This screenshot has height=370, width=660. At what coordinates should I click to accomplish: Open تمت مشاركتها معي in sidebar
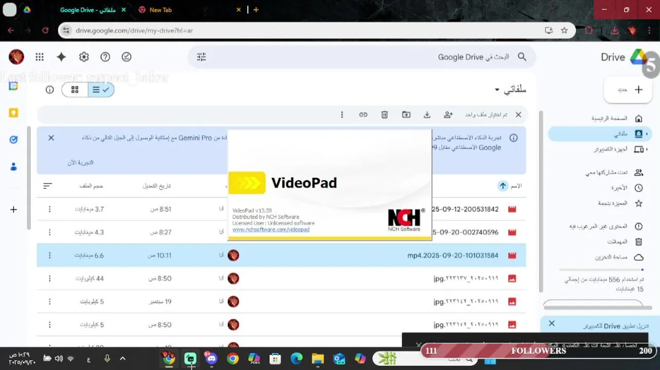614,173
